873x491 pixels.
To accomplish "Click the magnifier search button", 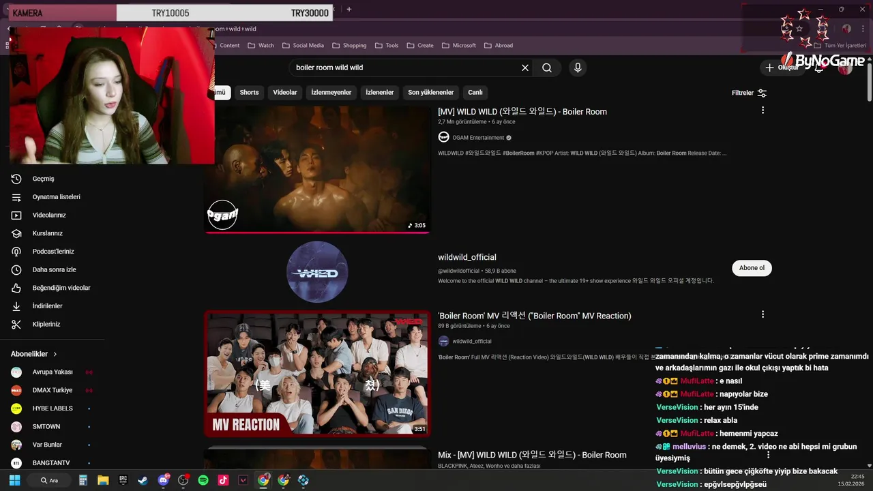I will click(547, 68).
